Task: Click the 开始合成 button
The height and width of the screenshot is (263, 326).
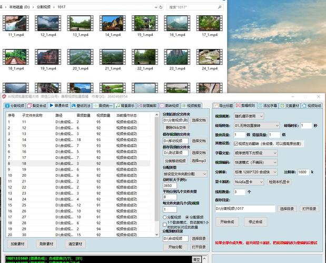Action: tap(227, 221)
